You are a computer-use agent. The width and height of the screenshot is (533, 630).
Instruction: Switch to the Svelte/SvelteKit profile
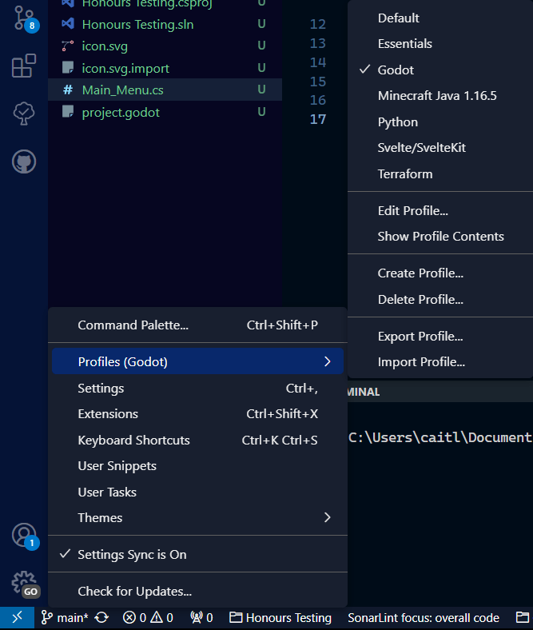(x=440, y=147)
